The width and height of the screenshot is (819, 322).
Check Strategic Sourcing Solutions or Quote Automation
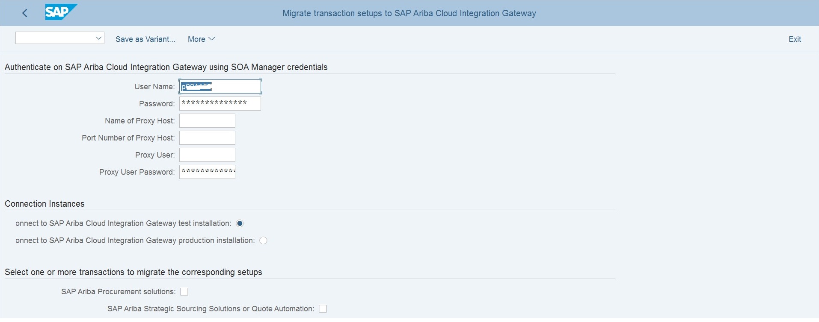tap(323, 309)
